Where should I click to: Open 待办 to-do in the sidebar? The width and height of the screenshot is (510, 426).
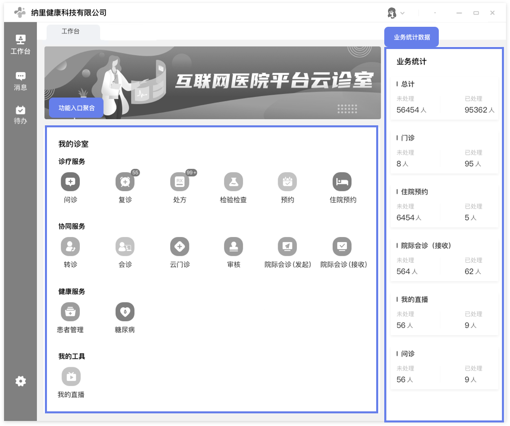(x=20, y=115)
